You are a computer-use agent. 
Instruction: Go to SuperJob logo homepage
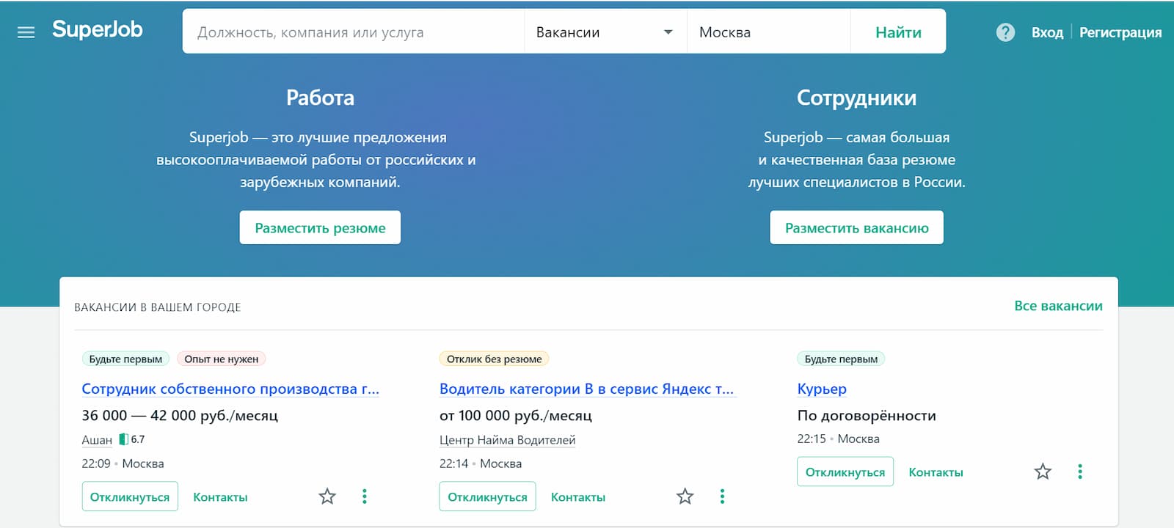click(98, 29)
